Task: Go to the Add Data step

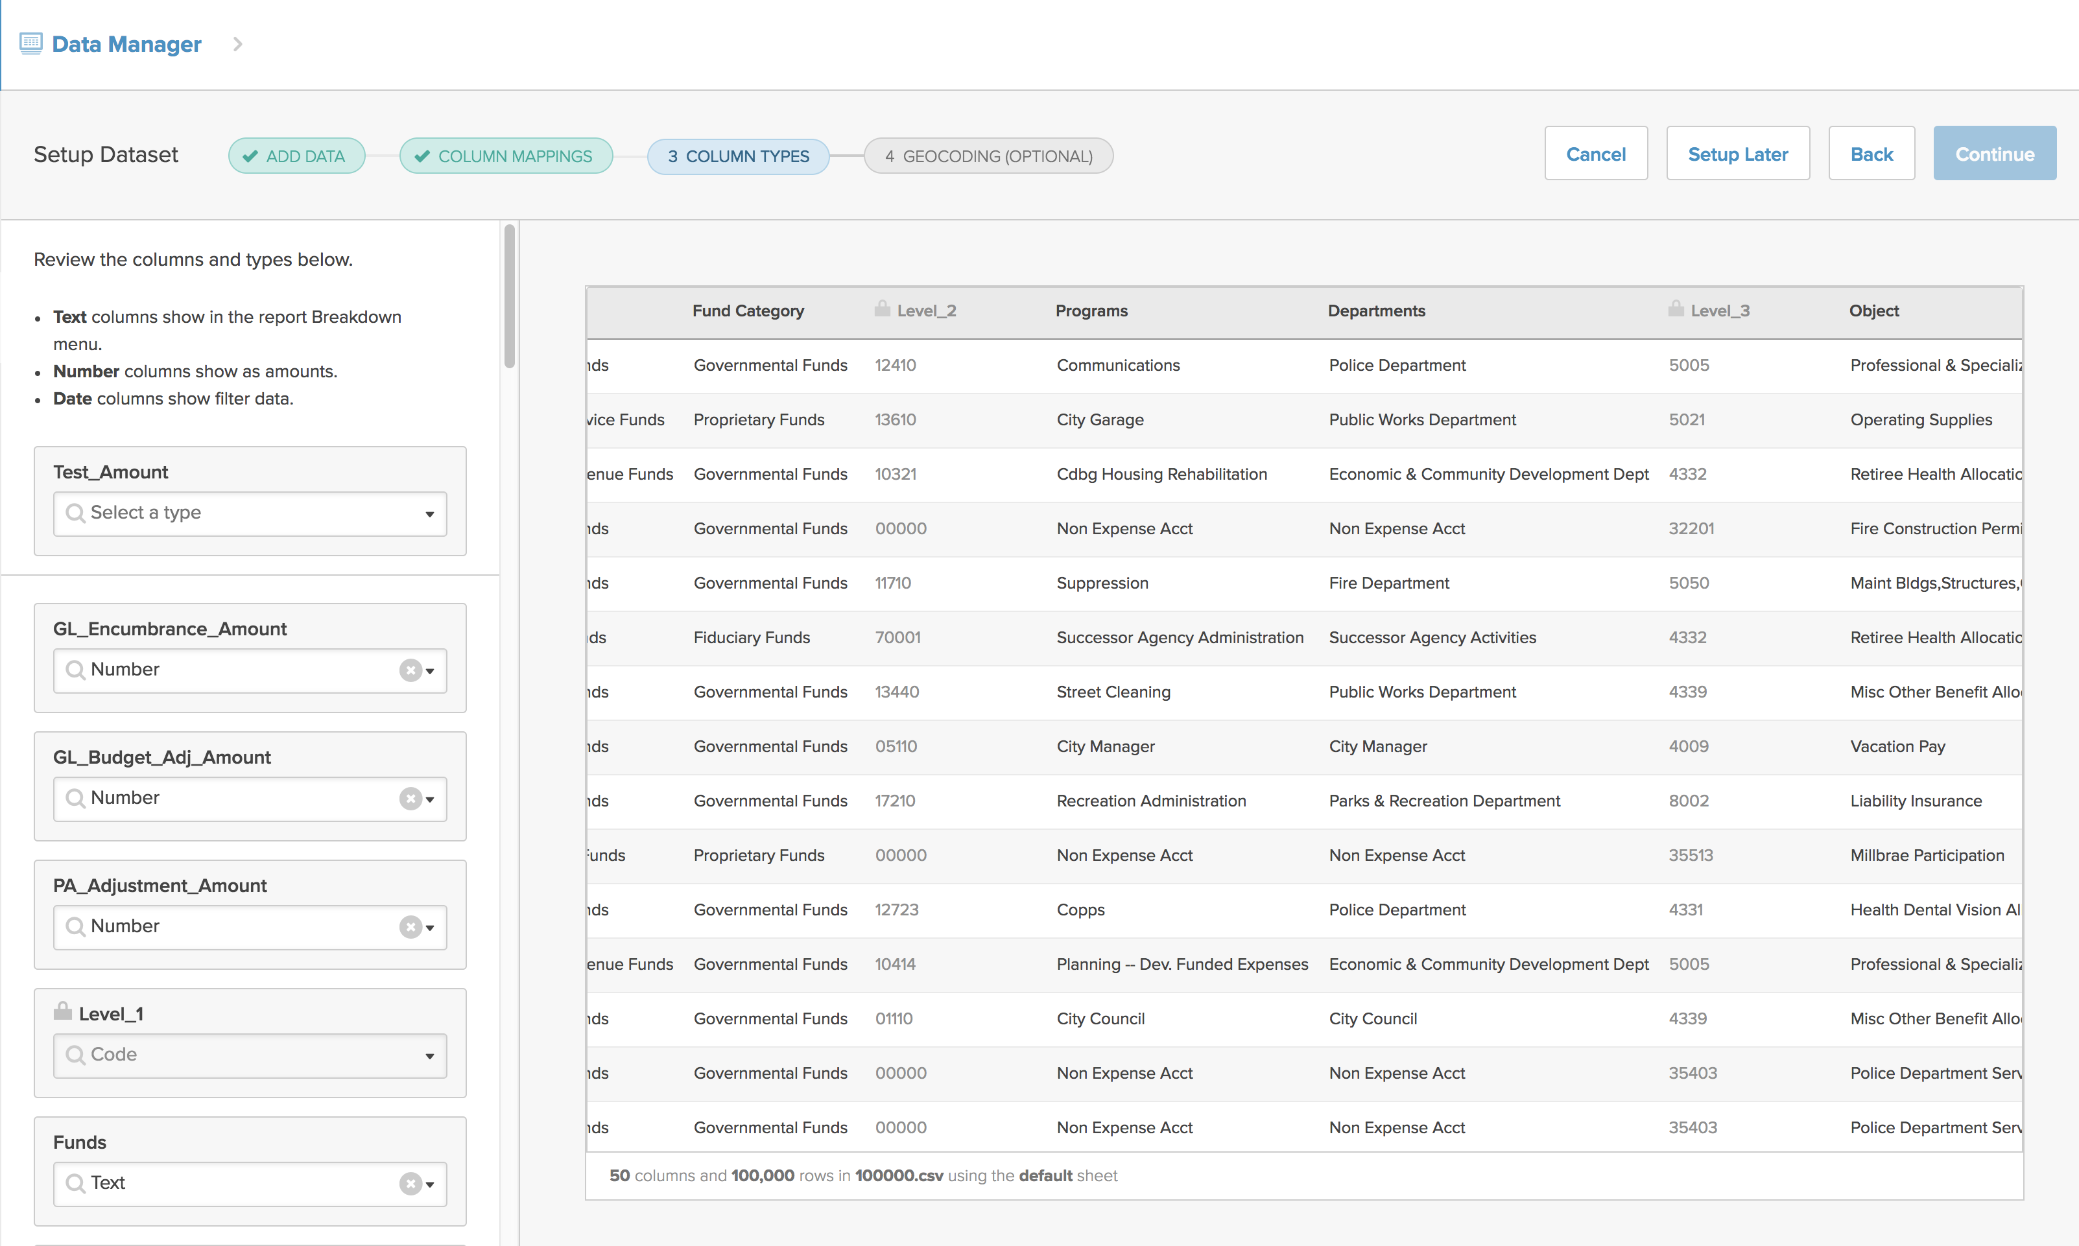Action: pos(296,156)
